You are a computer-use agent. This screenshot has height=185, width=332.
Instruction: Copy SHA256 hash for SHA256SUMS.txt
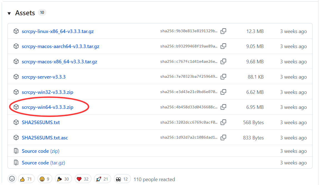click(223, 122)
